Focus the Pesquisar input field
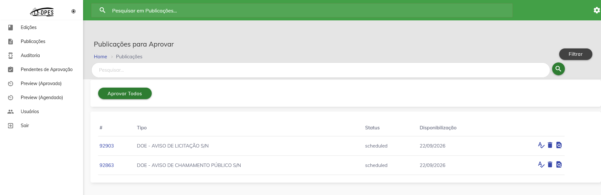601x195 pixels. 320,70
